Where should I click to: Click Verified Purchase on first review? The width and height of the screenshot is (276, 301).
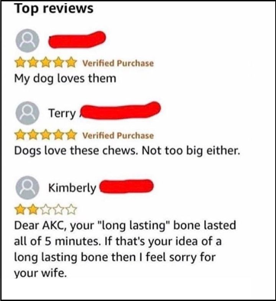pos(118,63)
